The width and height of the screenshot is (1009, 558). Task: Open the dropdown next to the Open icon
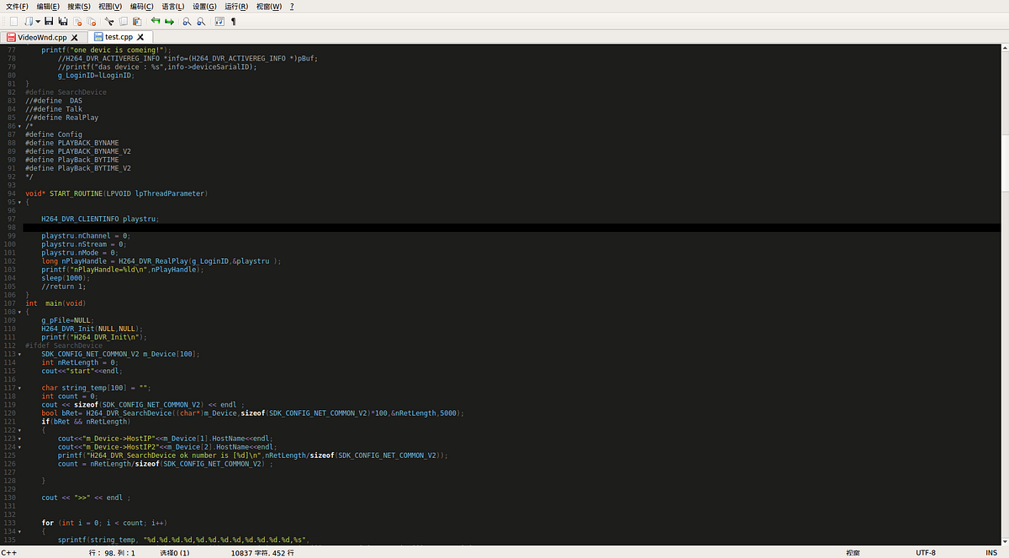pyautogui.click(x=37, y=21)
